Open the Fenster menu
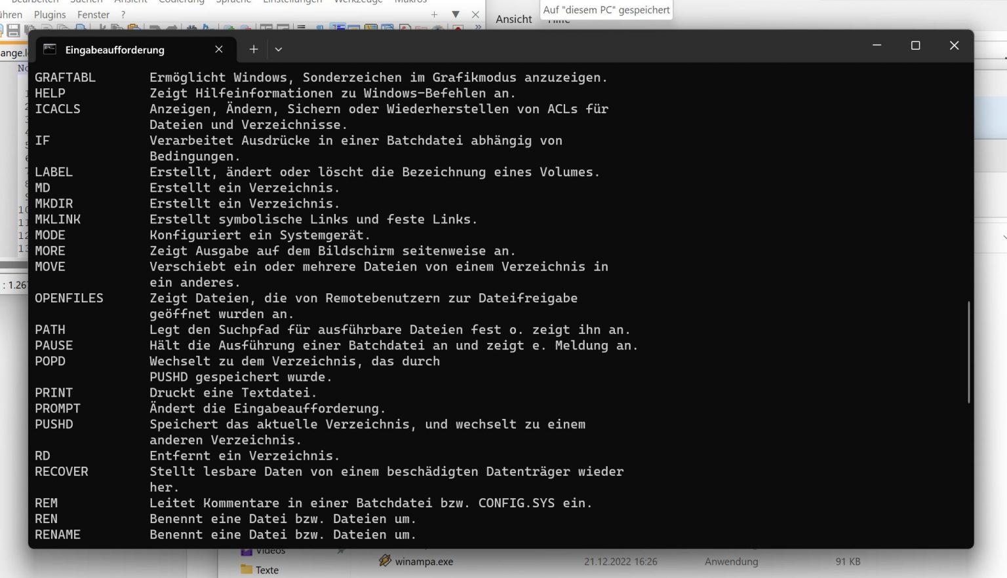1007x578 pixels. 93,14
